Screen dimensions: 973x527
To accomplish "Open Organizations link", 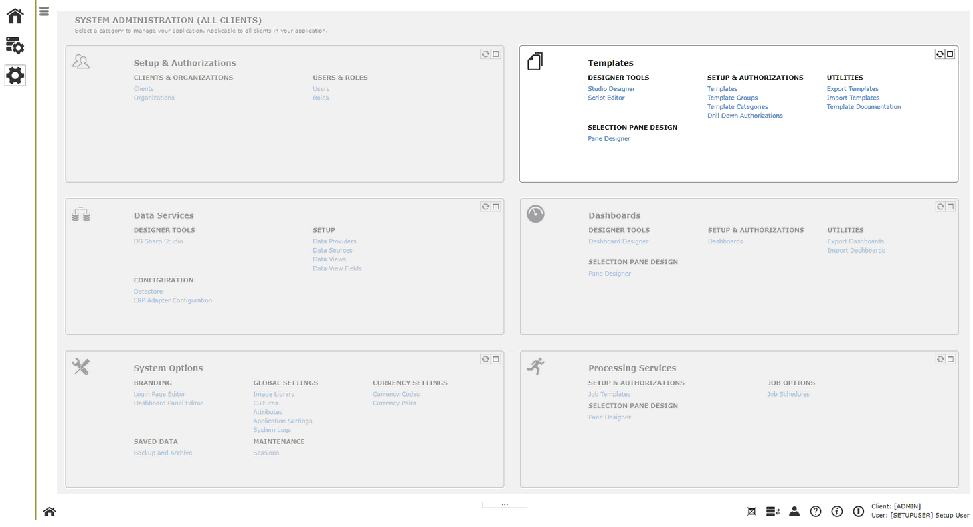I will pos(154,98).
